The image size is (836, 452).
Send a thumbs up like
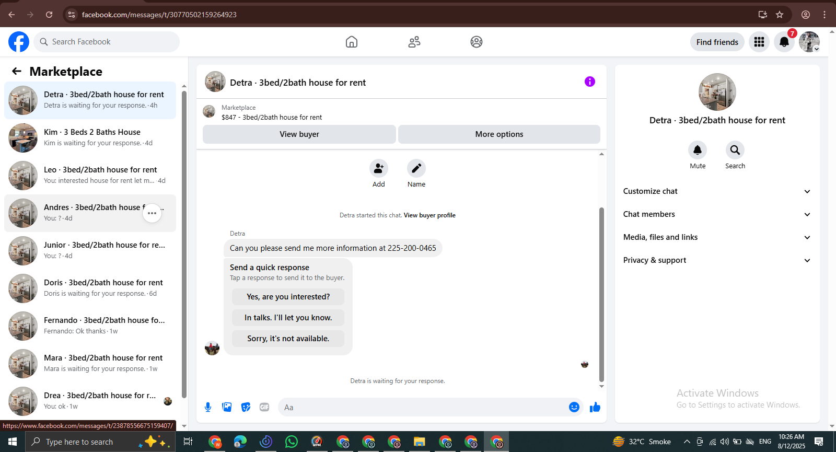[x=595, y=407]
